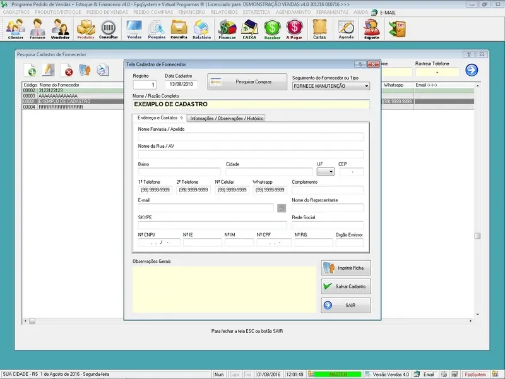505x379 pixels.
Task: Click the red delete supplier icon
Action: [x=67, y=70]
